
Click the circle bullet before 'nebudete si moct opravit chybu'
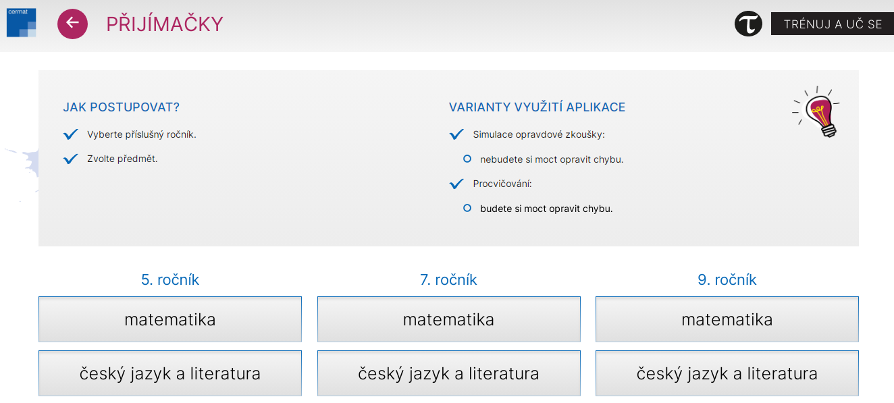[467, 159]
